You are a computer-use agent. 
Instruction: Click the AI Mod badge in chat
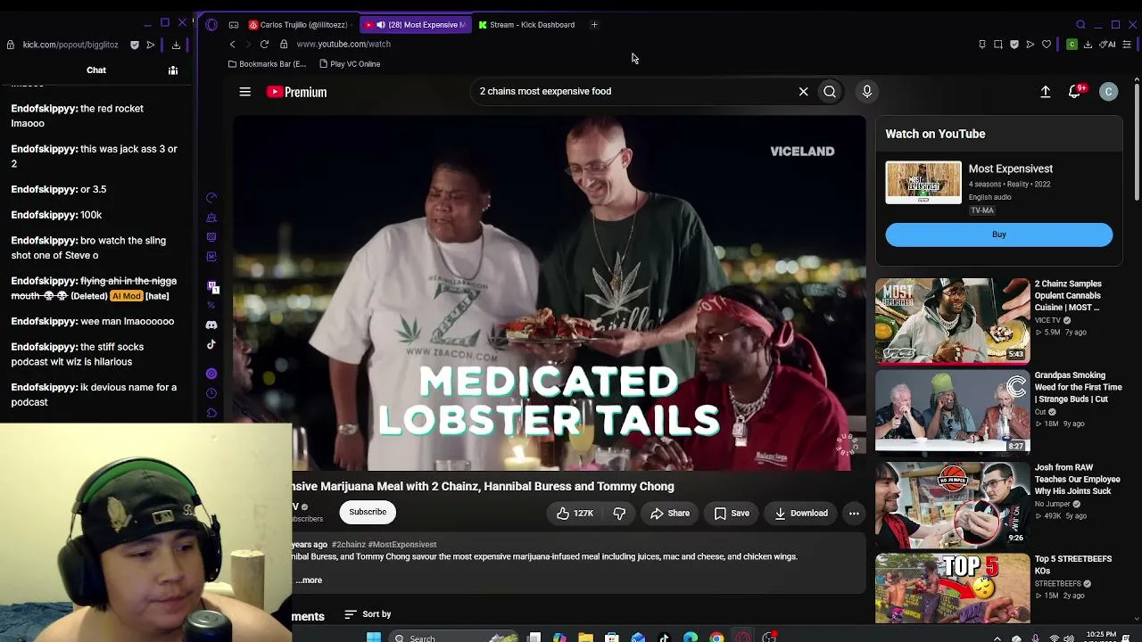(126, 296)
